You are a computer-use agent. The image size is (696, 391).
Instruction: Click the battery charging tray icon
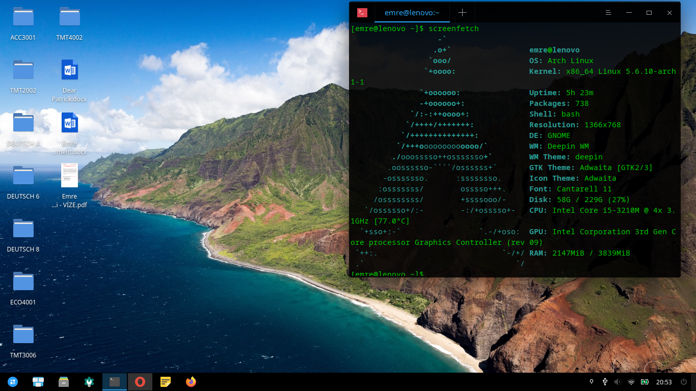point(645,382)
